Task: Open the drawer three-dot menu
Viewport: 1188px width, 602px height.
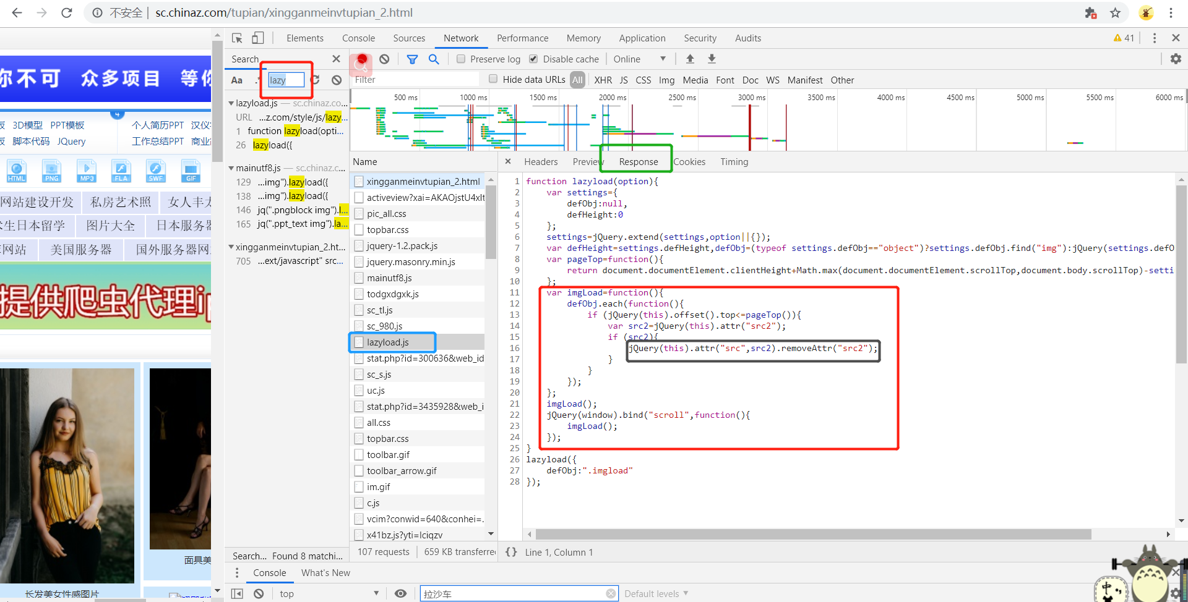Action: pyautogui.click(x=236, y=573)
